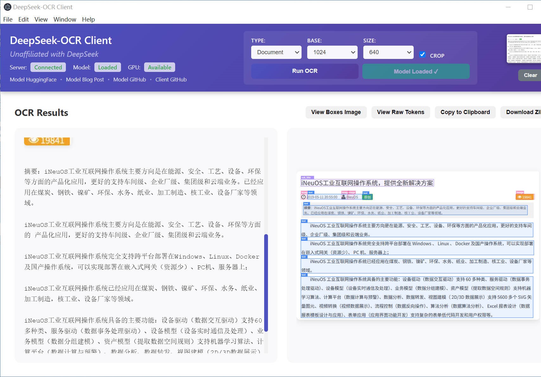Click the orange 19841 views badge in the annotated image
The image size is (541, 377).
click(x=525, y=197)
